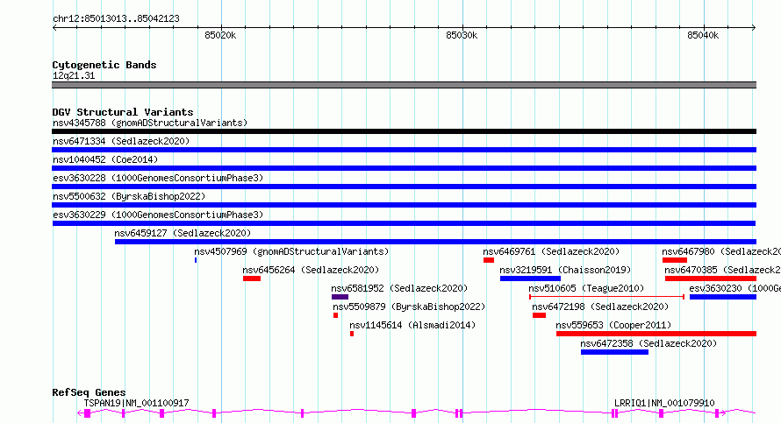Screen dimensions: 781x423
Task: Select nsv6472358 (Sedlazeck2020) label
Action: [x=648, y=343]
